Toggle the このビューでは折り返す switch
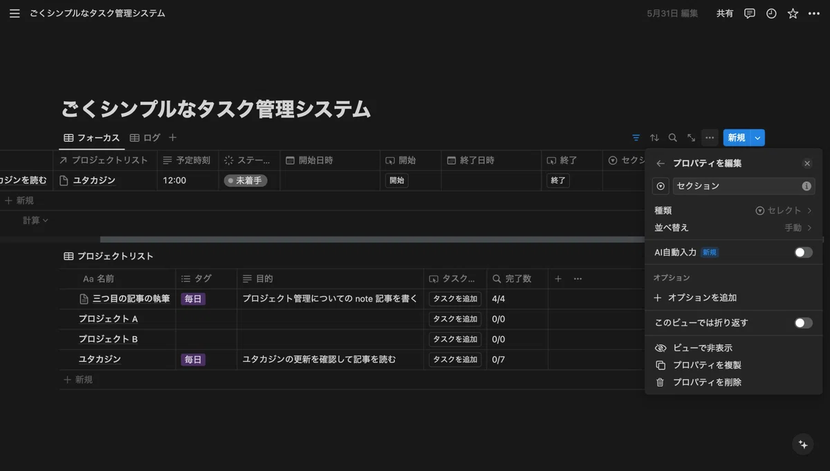This screenshot has width=830, height=471. click(803, 323)
